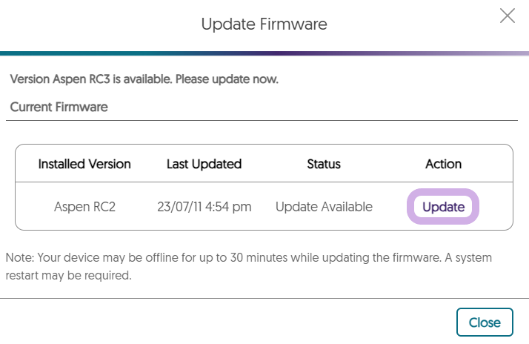Click the Current Firmware section heading
The width and height of the screenshot is (529, 344).
(59, 107)
